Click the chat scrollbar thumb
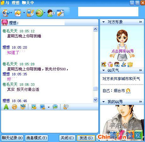Screen dimensions: 145x142 pyautogui.click(x=95, y=89)
